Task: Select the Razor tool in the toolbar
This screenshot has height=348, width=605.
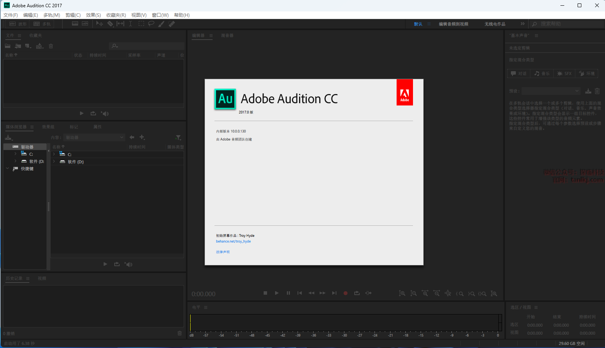Action: (x=110, y=24)
